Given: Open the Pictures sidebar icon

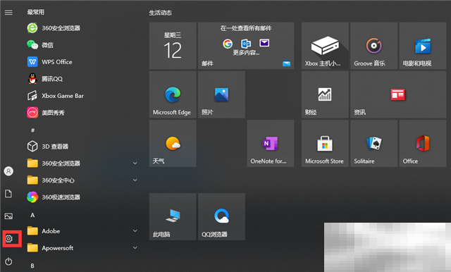Looking at the screenshot, I should click(8, 216).
